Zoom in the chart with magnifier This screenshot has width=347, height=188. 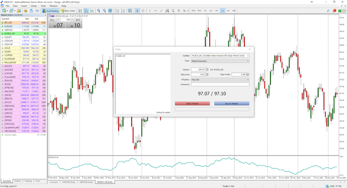point(98,11)
